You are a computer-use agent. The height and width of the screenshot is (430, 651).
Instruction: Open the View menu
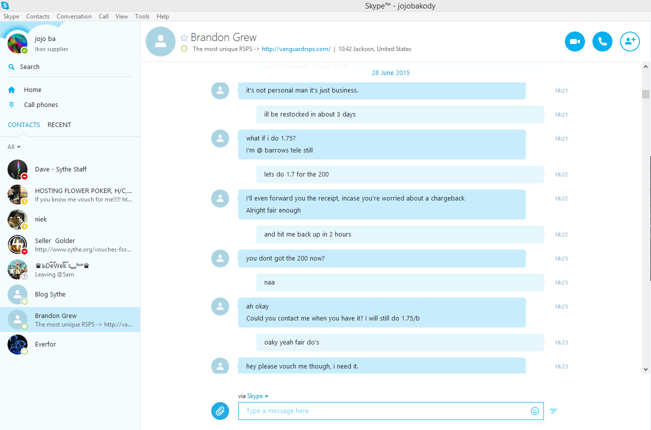coord(122,16)
